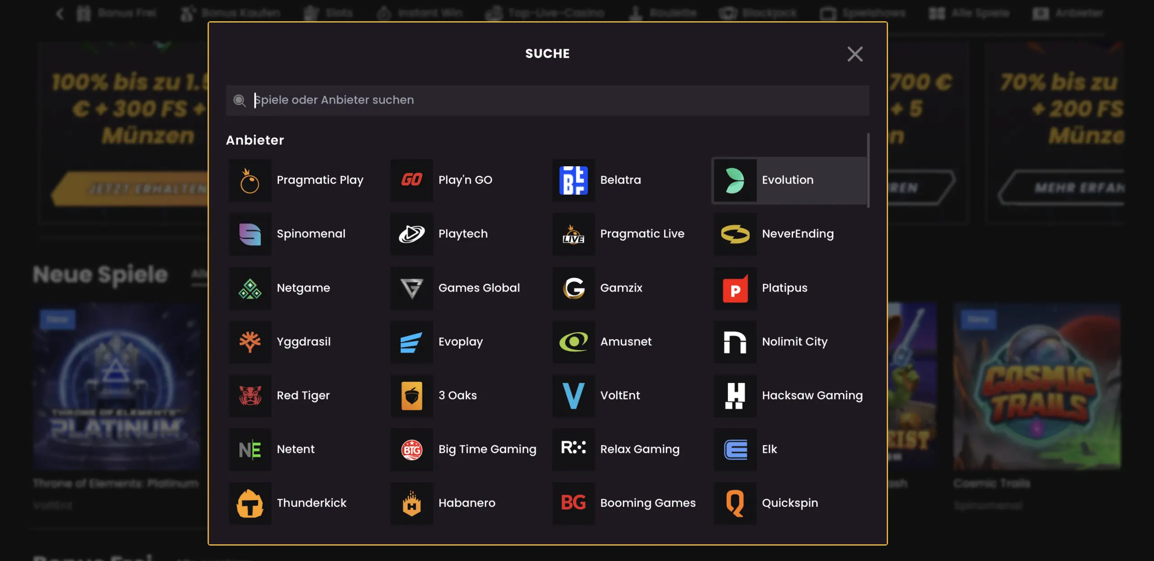The height and width of the screenshot is (561, 1154).
Task: Click the Red Tiger face icon
Action: (x=250, y=396)
